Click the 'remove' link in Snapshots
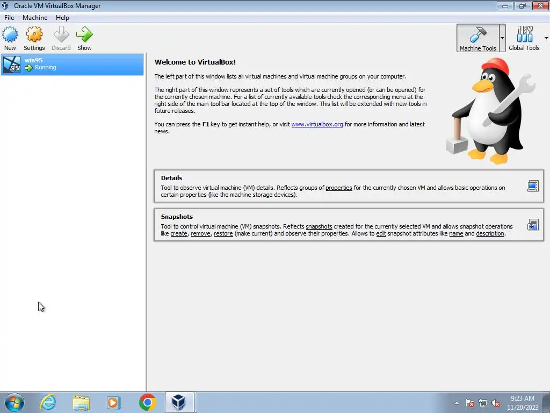Screen dimensions: 550x413 [x=200, y=233]
